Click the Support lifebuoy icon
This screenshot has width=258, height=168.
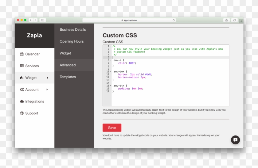[22, 113]
